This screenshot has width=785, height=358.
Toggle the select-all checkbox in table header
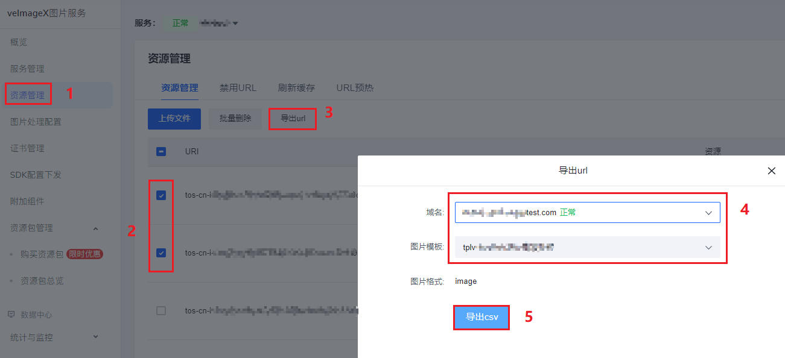click(161, 151)
